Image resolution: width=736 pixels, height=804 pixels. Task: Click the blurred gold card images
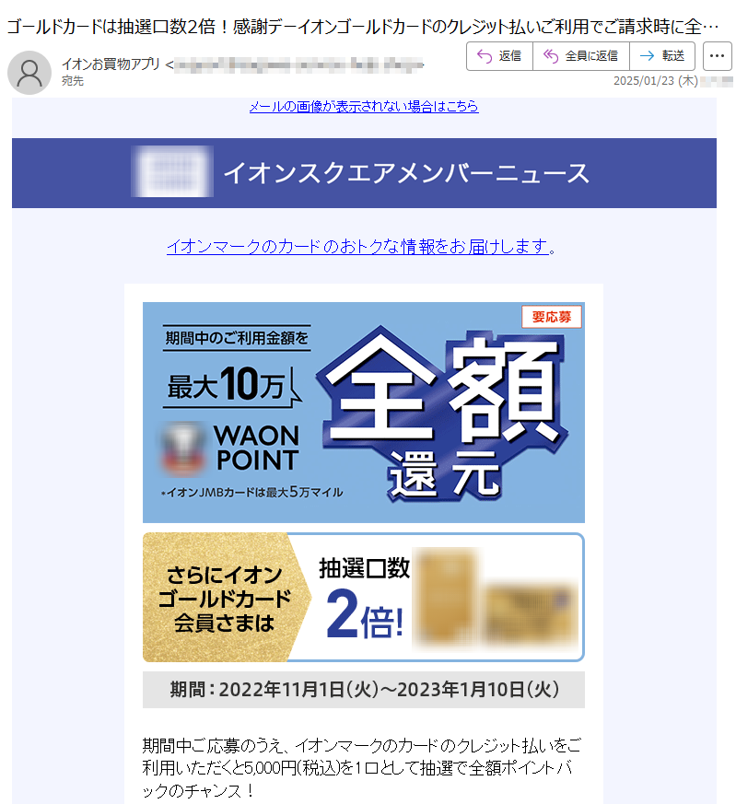(496, 597)
